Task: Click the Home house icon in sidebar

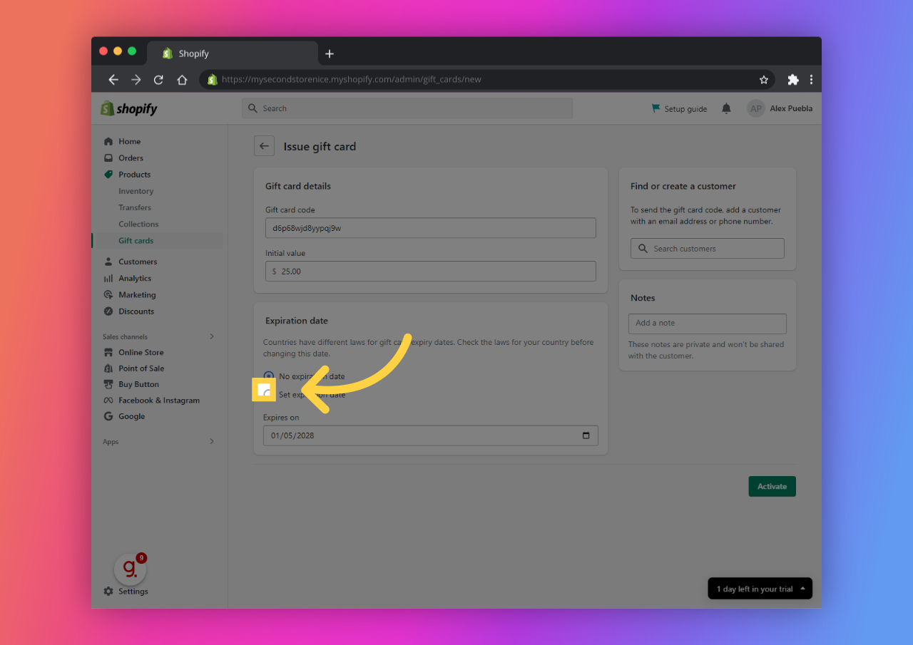Action: point(108,141)
